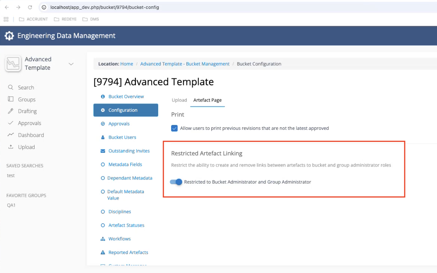This screenshot has height=273, width=437.
Task: Open the Metadata Fields section
Action: (x=125, y=164)
